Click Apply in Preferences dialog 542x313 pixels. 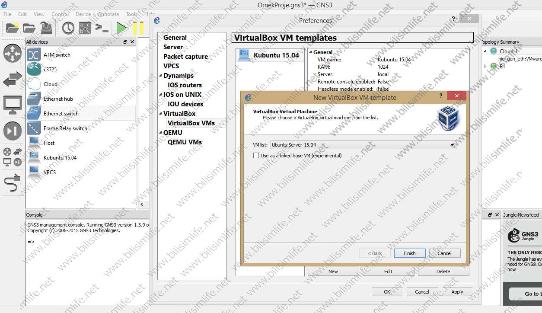457,292
